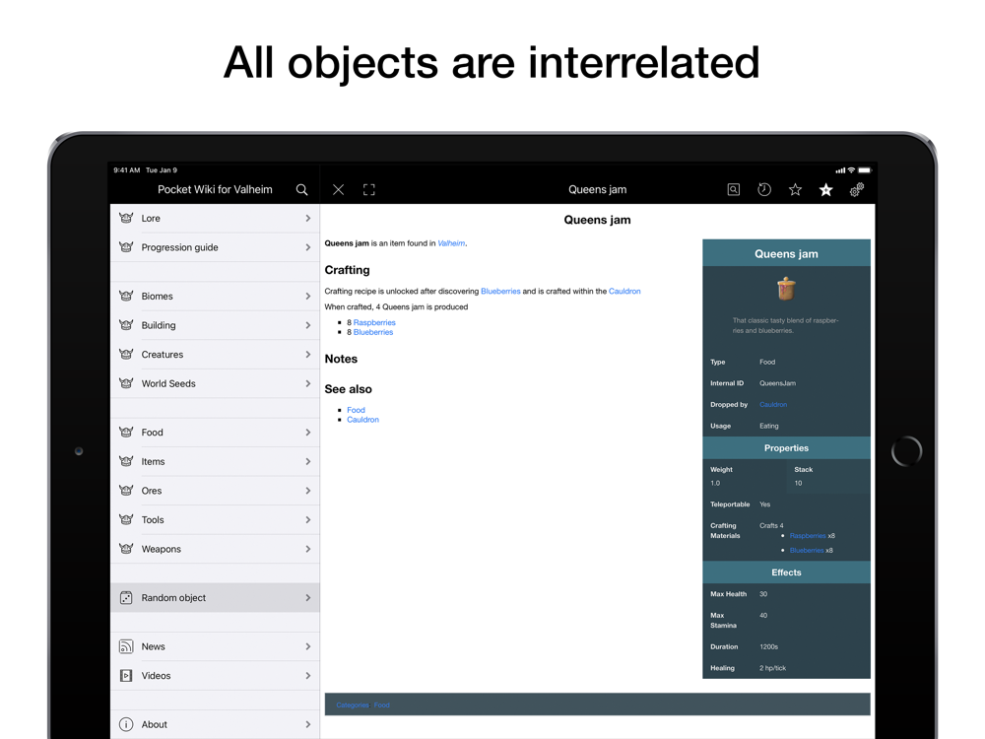The image size is (985, 739).
Task: Click the 'Pocket Wiki for Valheim' title
Action: point(215,190)
